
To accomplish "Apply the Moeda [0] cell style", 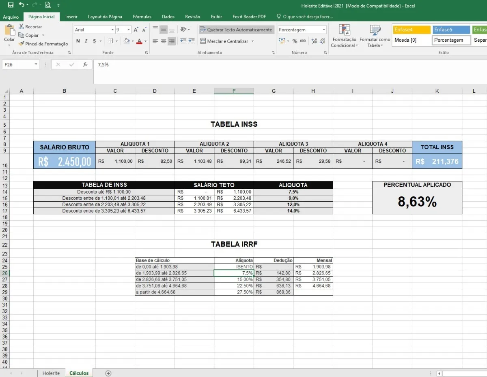I will coord(411,40).
